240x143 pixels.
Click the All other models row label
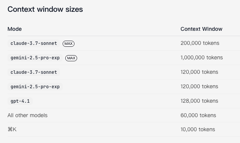pyautogui.click(x=28, y=115)
